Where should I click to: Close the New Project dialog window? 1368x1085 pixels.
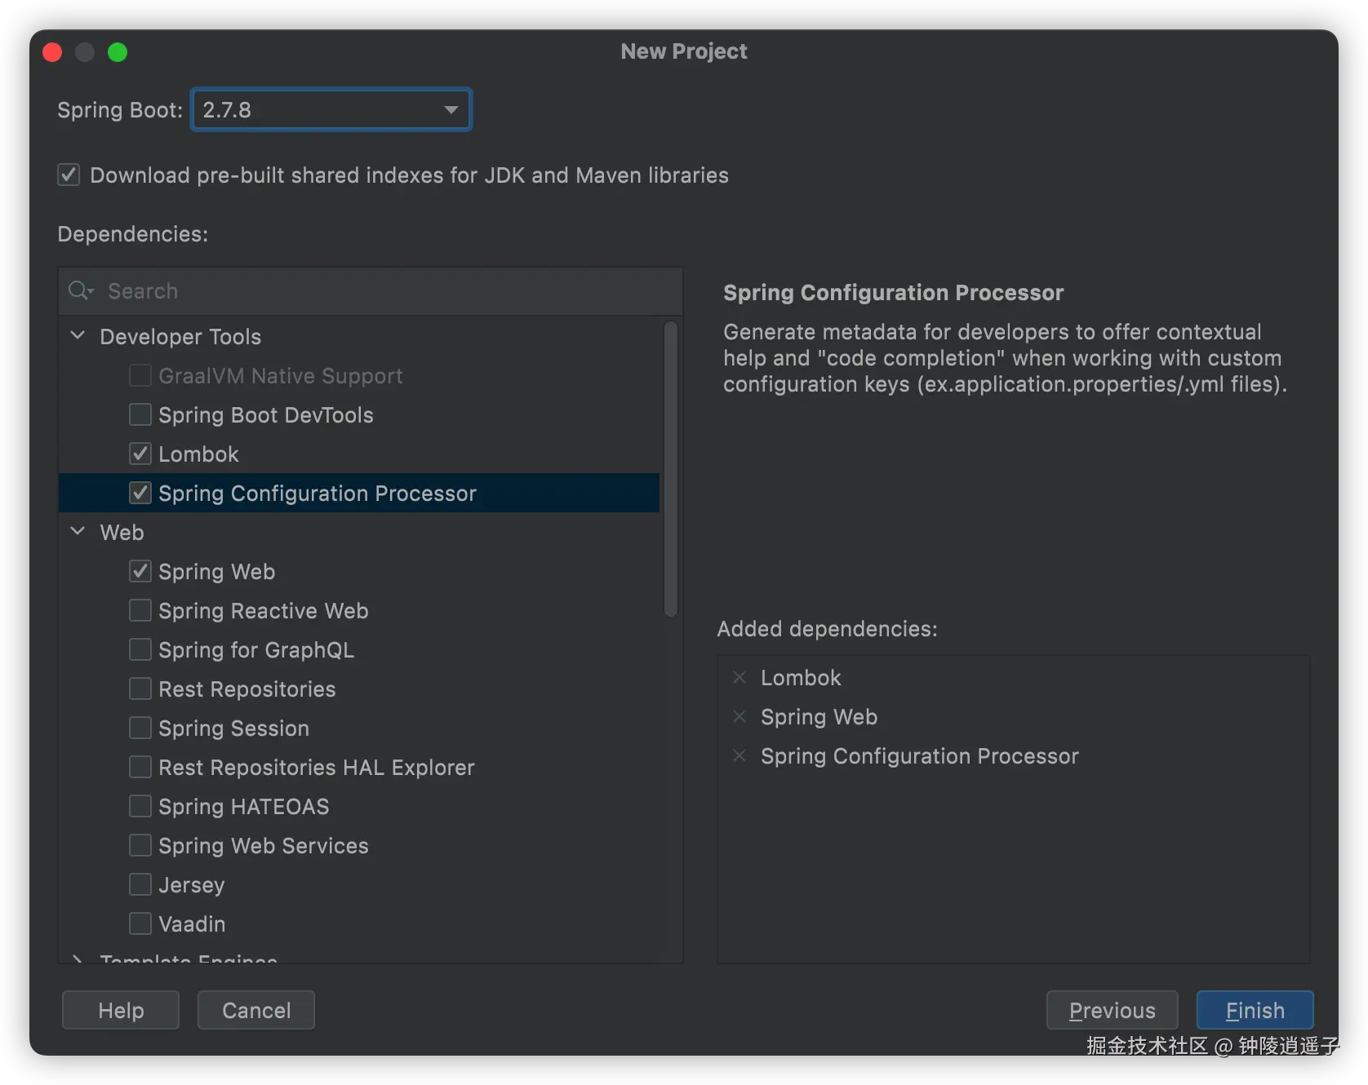coord(52,52)
